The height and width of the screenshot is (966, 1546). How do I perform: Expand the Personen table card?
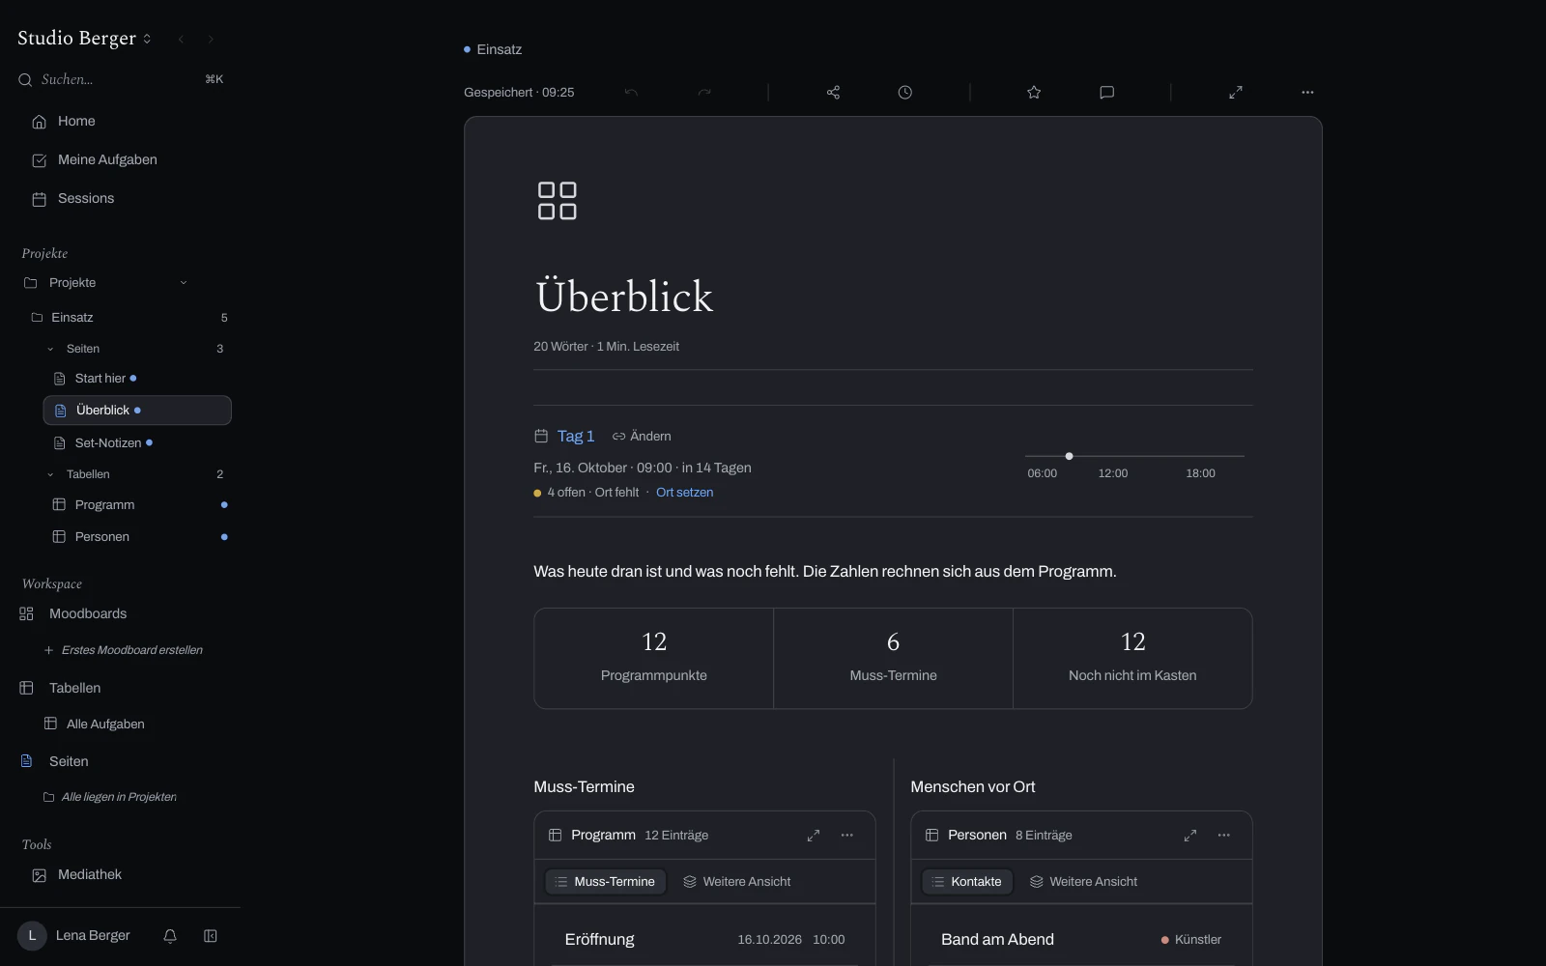tap(1190, 835)
